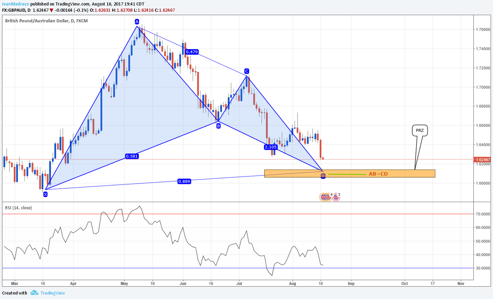Click the current price tag 1.62467
The image size is (493, 299).
pos(482,160)
